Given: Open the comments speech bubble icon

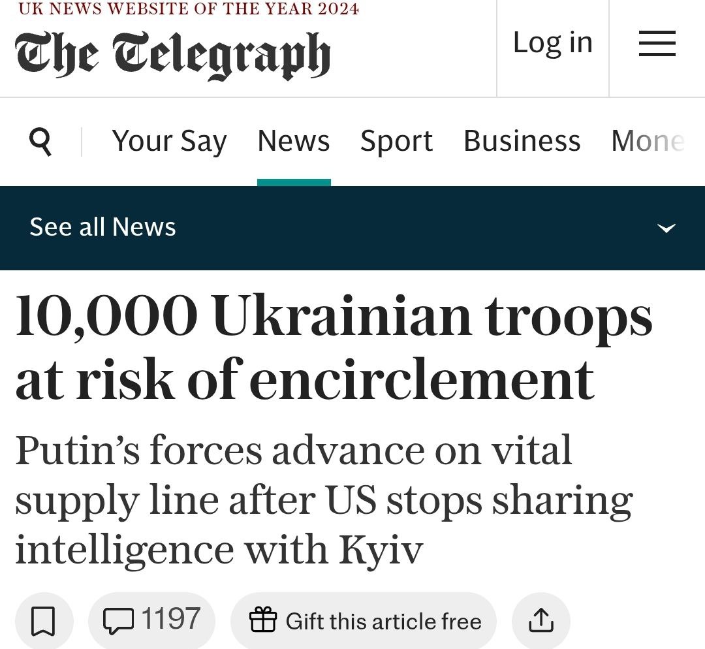Looking at the screenshot, I should [118, 620].
